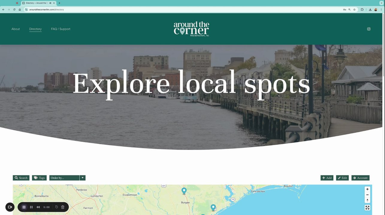The height and width of the screenshot is (215, 385).
Task: Toggle fullscreen map view
Action: pyautogui.click(x=367, y=208)
